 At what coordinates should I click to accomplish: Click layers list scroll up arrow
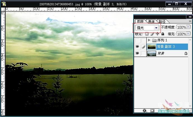click(190, 40)
